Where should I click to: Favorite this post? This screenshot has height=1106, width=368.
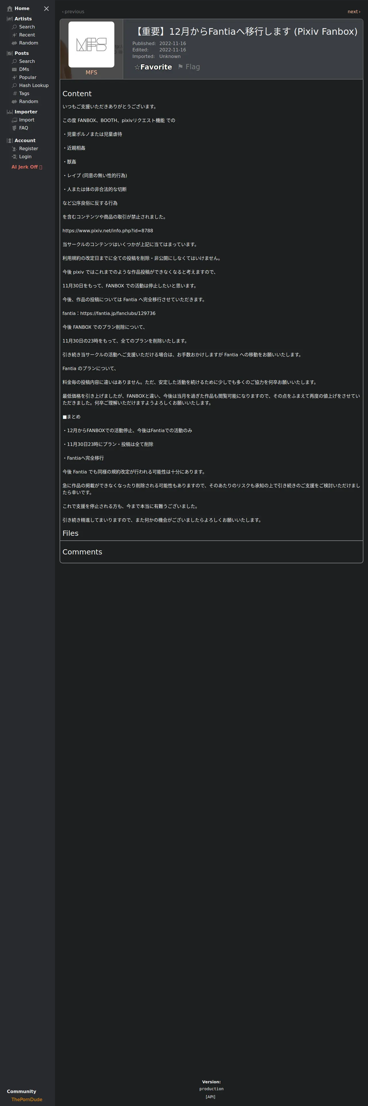(x=153, y=67)
